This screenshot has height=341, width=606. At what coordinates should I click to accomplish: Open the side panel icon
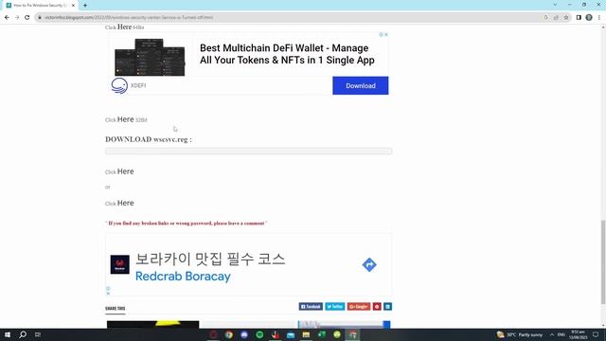point(579,17)
